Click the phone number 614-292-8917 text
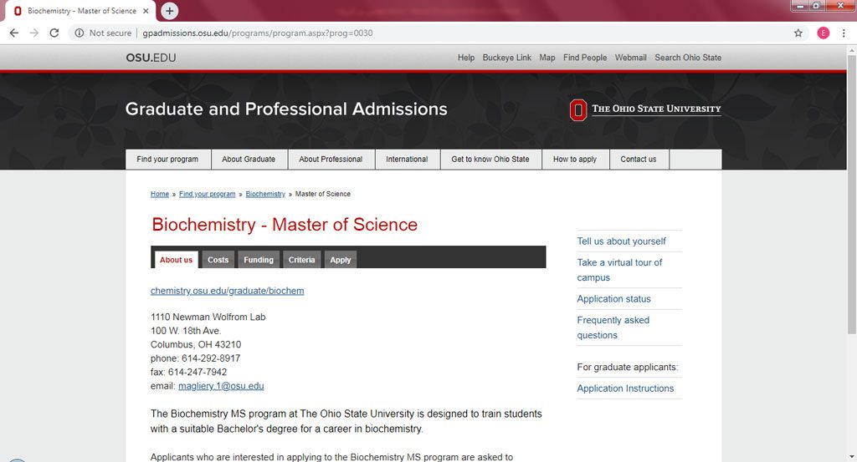The image size is (857, 462). [x=211, y=358]
